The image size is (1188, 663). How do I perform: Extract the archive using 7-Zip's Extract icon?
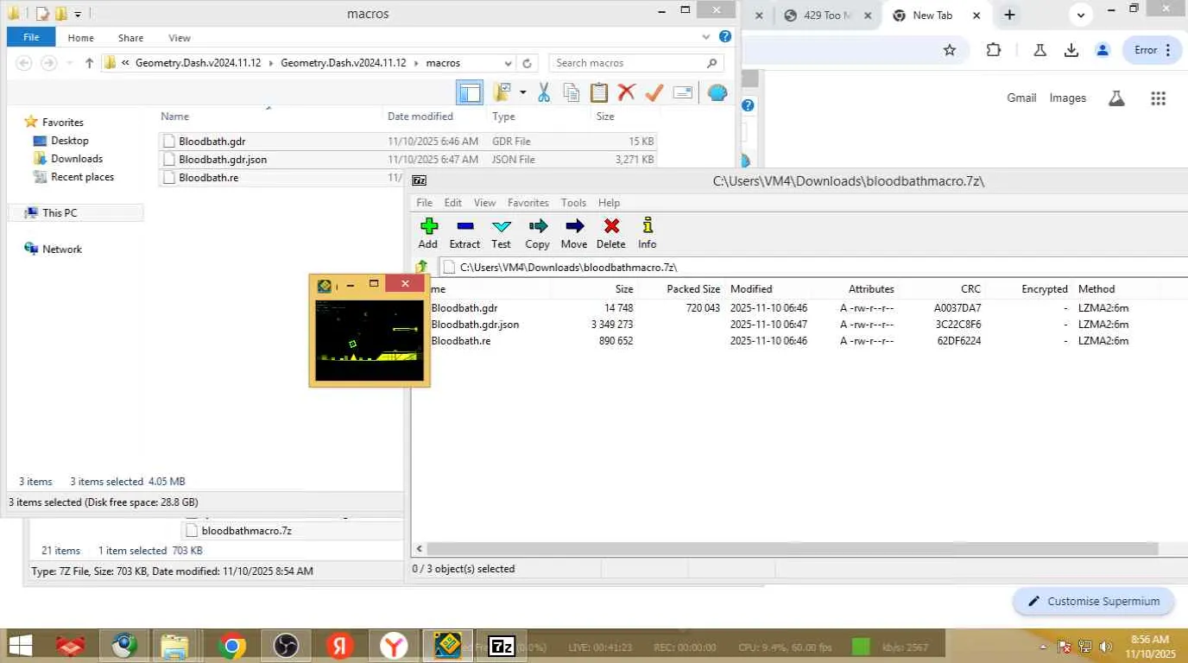[x=464, y=233]
